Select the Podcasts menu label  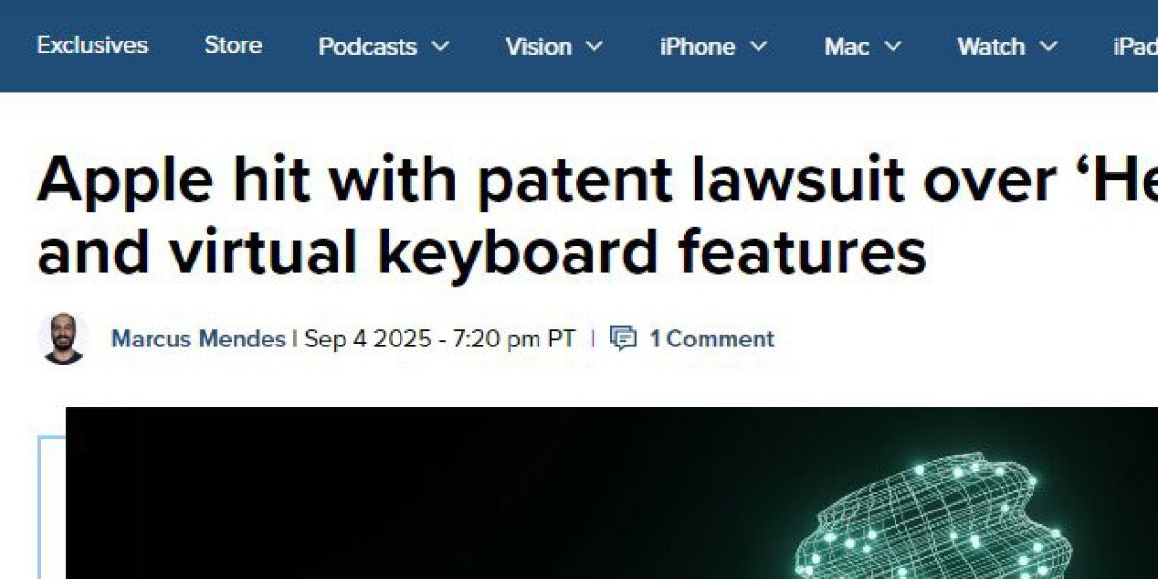pos(367,46)
